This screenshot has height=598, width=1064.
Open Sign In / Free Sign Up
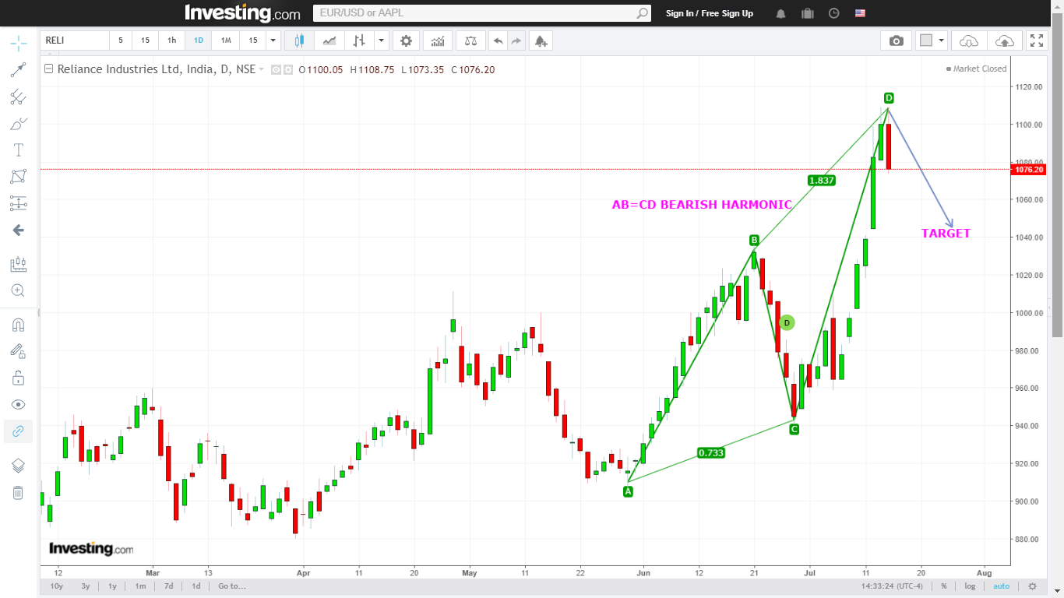(x=710, y=13)
